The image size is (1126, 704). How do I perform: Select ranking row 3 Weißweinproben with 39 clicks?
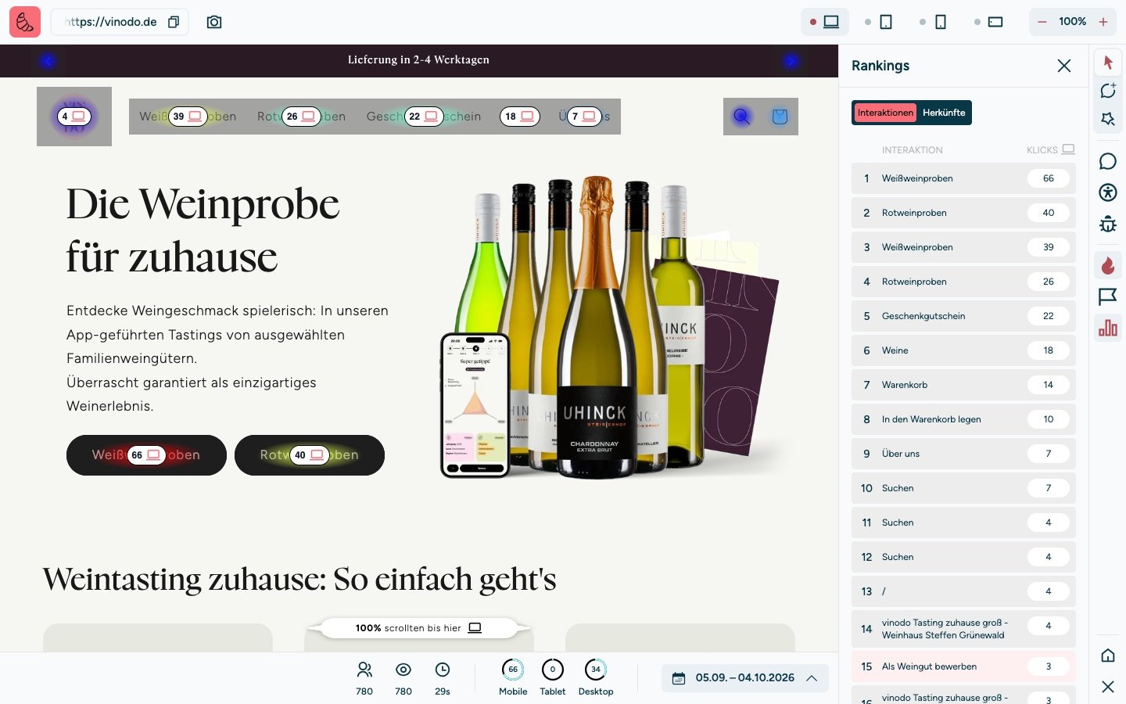(x=963, y=247)
